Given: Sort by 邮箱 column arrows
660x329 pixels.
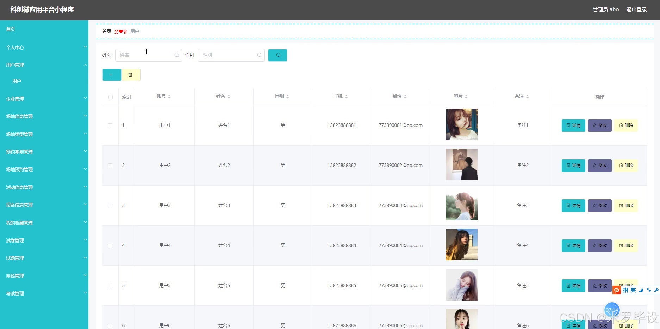Looking at the screenshot, I should [405, 97].
